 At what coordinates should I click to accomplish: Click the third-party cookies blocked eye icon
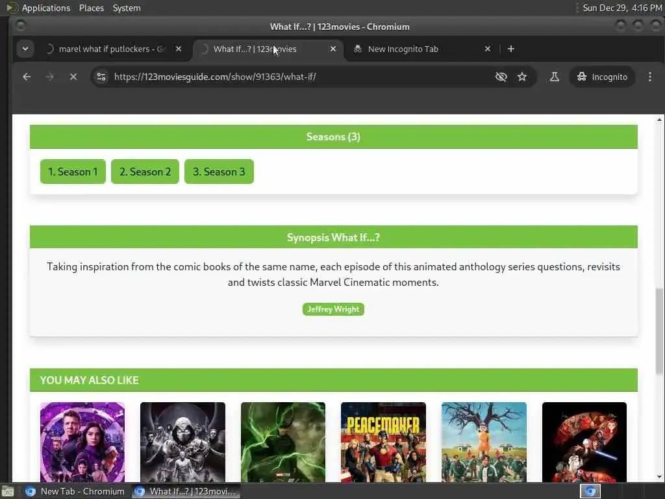pyautogui.click(x=501, y=77)
